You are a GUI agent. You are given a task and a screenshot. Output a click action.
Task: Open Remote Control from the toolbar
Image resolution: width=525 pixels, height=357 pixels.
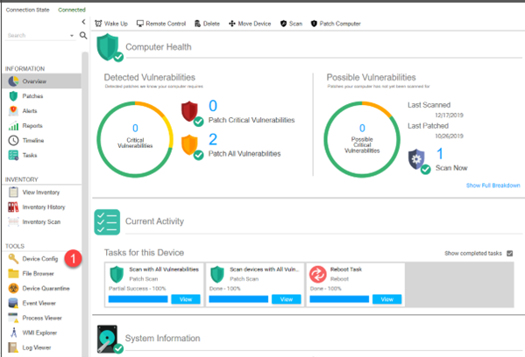(161, 24)
